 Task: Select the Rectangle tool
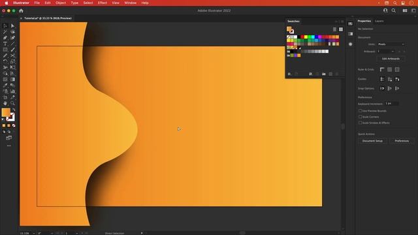point(5,50)
